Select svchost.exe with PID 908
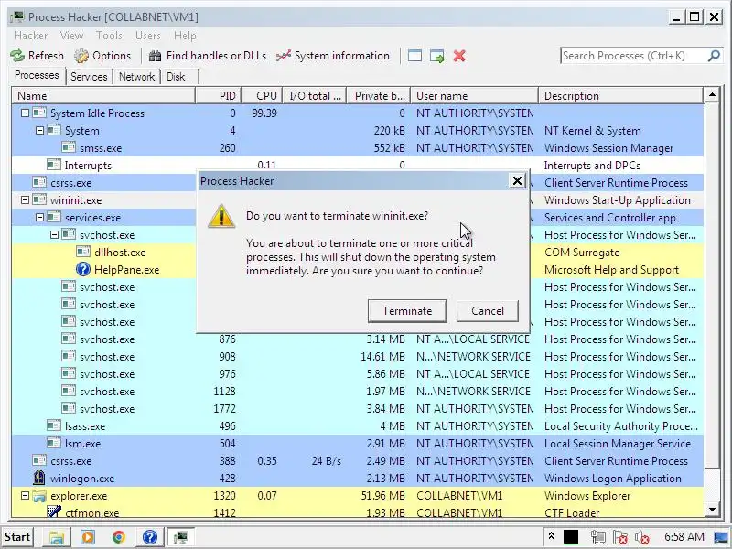 point(358,357)
